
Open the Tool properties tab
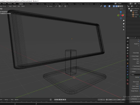[128, 41]
